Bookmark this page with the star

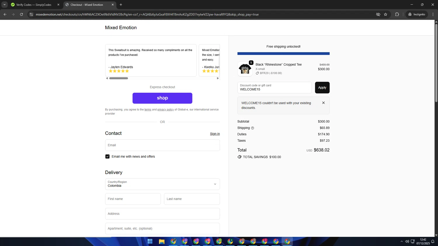(385, 14)
